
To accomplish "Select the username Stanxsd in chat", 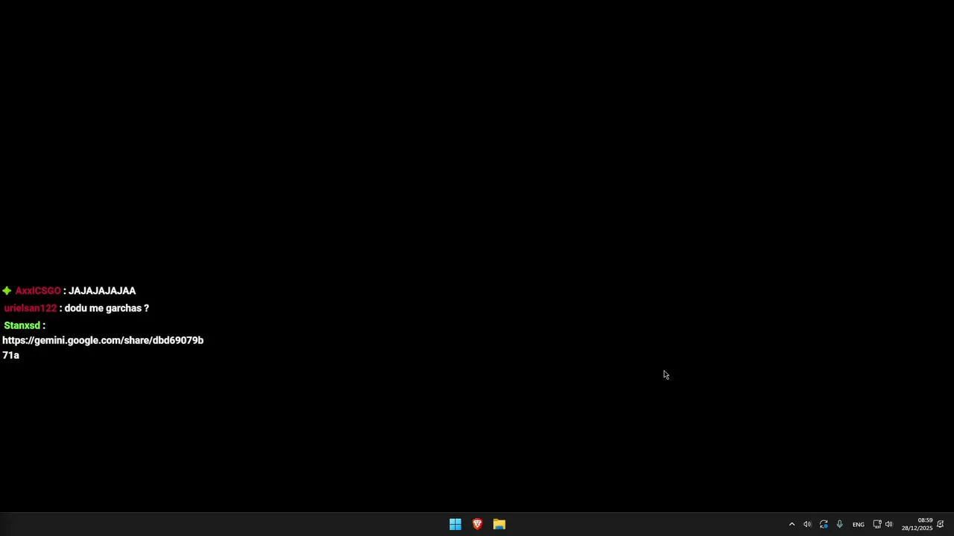I will pos(22,325).
